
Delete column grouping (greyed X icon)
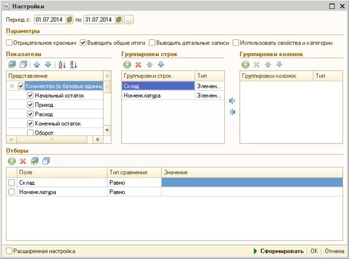coord(257,65)
